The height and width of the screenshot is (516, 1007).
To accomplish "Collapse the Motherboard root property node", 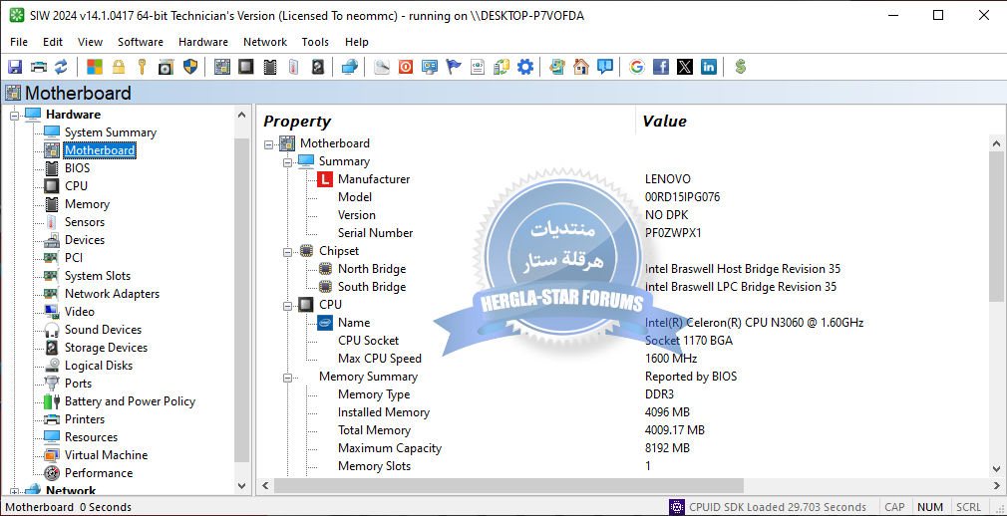I will tap(268, 143).
